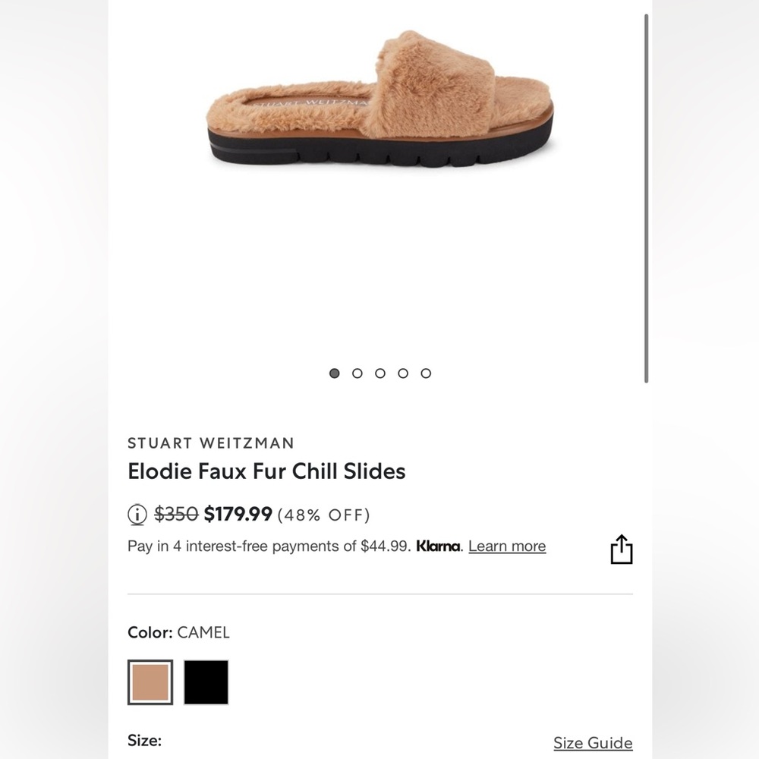The image size is (759, 759).
Task: Click the share/export icon
Action: [x=622, y=548]
